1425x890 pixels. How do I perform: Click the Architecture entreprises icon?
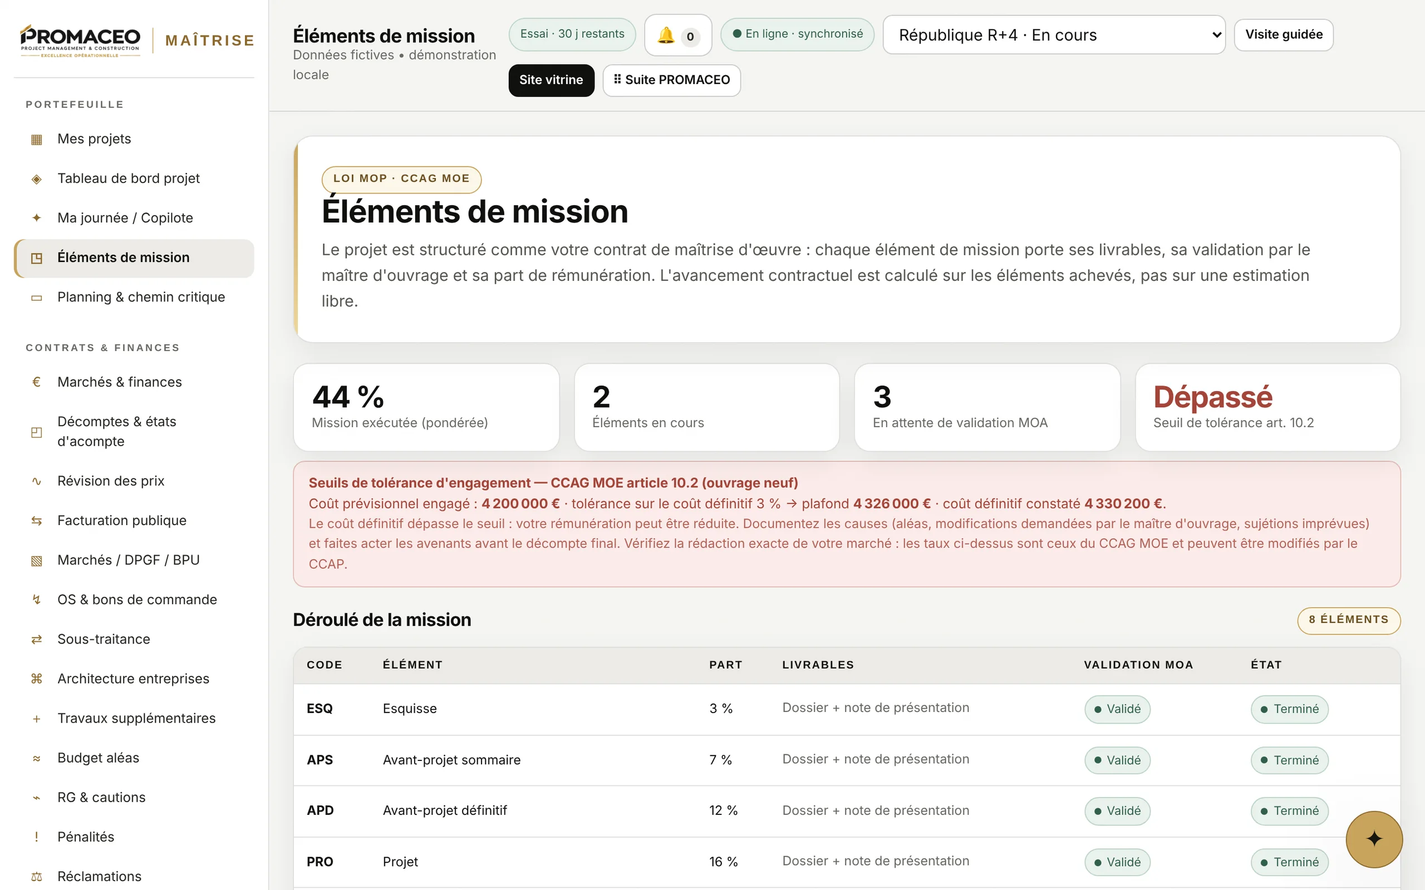[37, 679]
